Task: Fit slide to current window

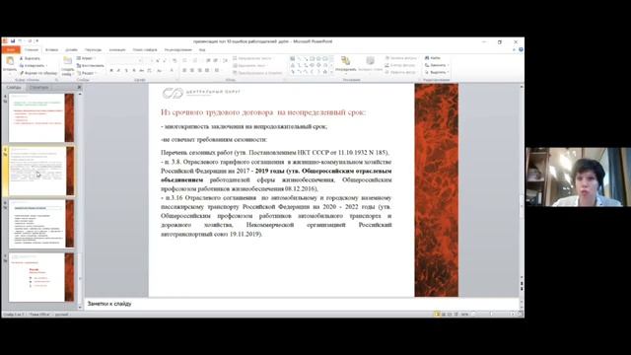Action: click(520, 314)
